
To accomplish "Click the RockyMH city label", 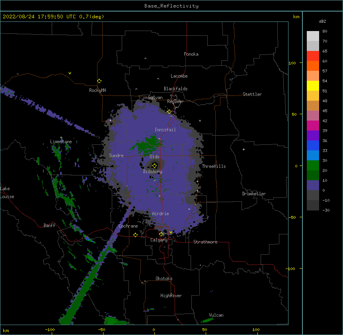I will [x=97, y=90].
